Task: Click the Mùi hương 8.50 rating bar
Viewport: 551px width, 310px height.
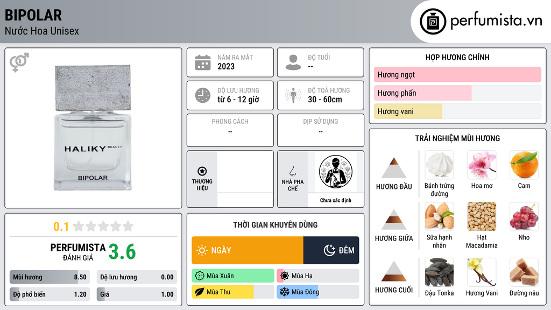Action: pyautogui.click(x=50, y=277)
